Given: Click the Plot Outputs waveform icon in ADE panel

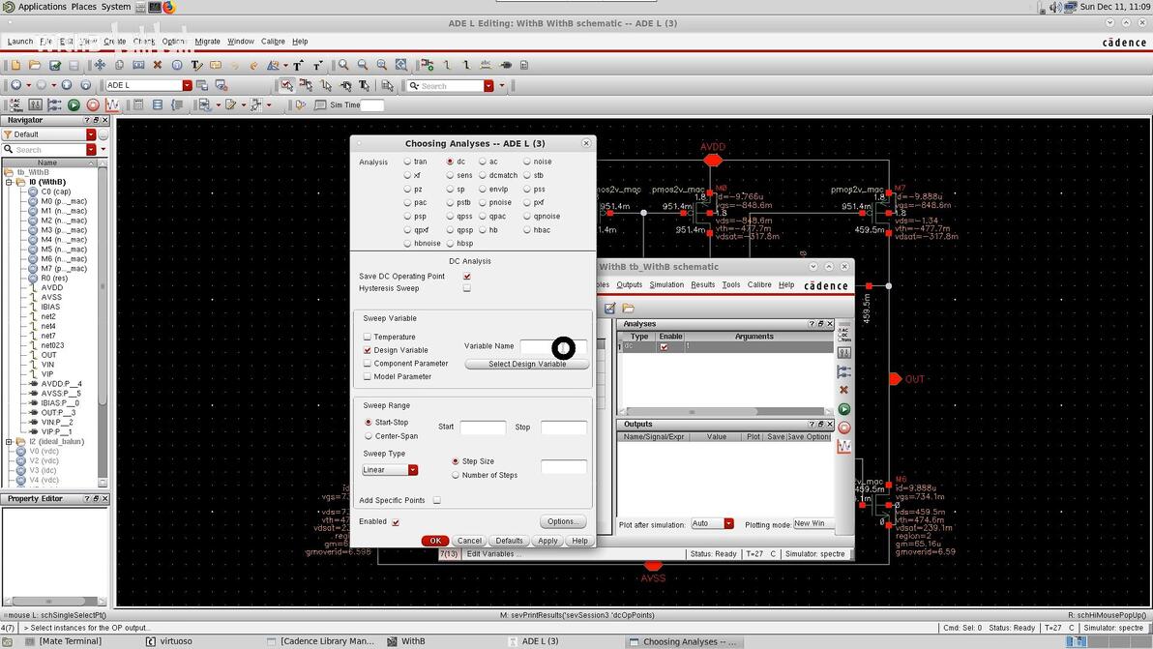Looking at the screenshot, I should [x=844, y=446].
